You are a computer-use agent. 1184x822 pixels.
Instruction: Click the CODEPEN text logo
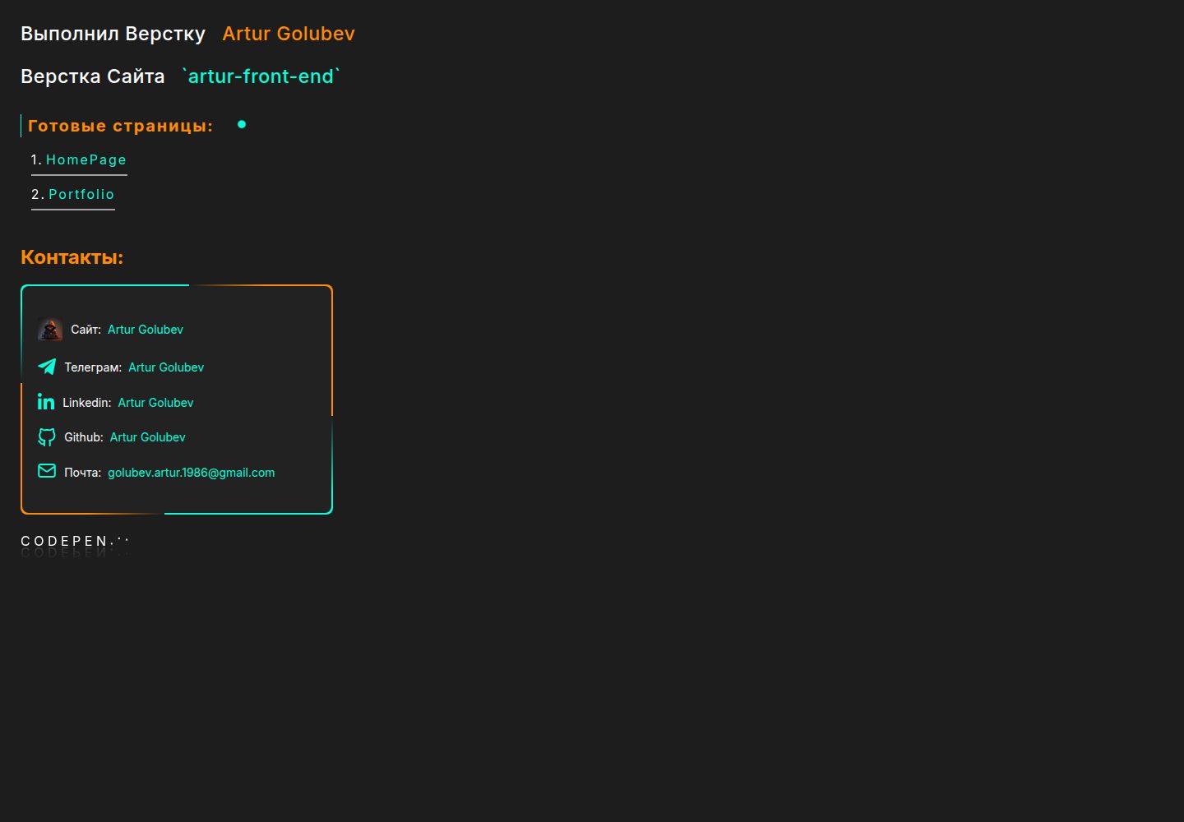[x=75, y=541]
